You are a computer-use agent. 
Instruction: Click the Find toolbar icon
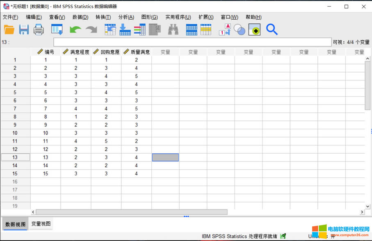[x=171, y=30]
